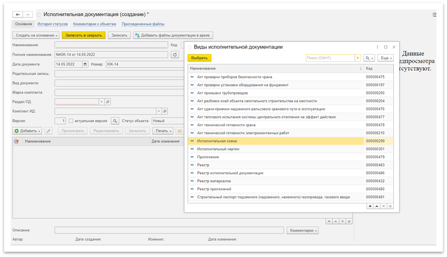
Task: Click the back navigation arrow
Action: [18, 14]
